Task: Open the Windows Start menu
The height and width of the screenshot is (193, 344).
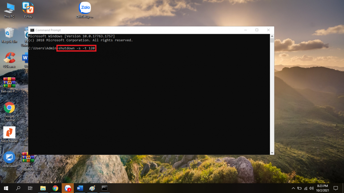Action: pyautogui.click(x=6, y=188)
